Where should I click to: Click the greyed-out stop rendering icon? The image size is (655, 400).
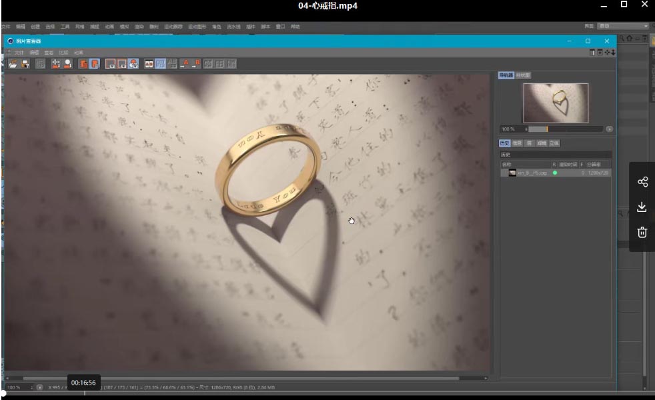coord(40,64)
